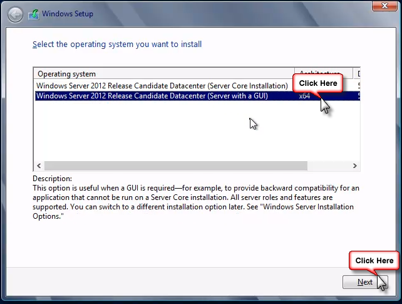Click the back arrow button

click(x=15, y=14)
